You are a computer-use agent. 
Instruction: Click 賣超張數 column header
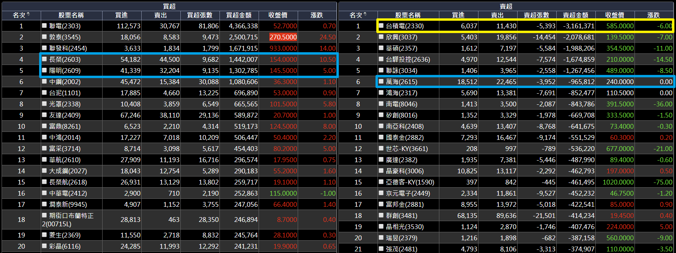(536, 15)
